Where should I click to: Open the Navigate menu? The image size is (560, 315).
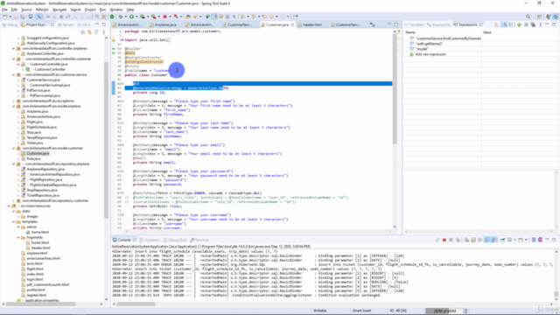(x=59, y=10)
